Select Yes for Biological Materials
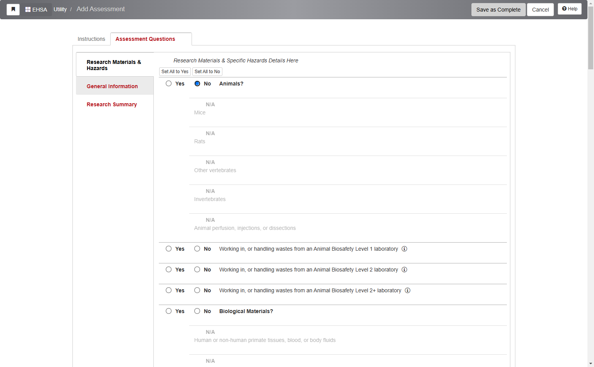The height and width of the screenshot is (367, 594). click(168, 311)
